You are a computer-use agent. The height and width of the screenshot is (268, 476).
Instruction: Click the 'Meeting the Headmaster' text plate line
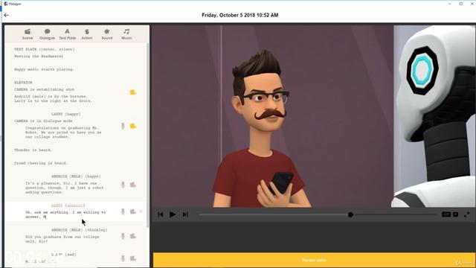(39, 57)
